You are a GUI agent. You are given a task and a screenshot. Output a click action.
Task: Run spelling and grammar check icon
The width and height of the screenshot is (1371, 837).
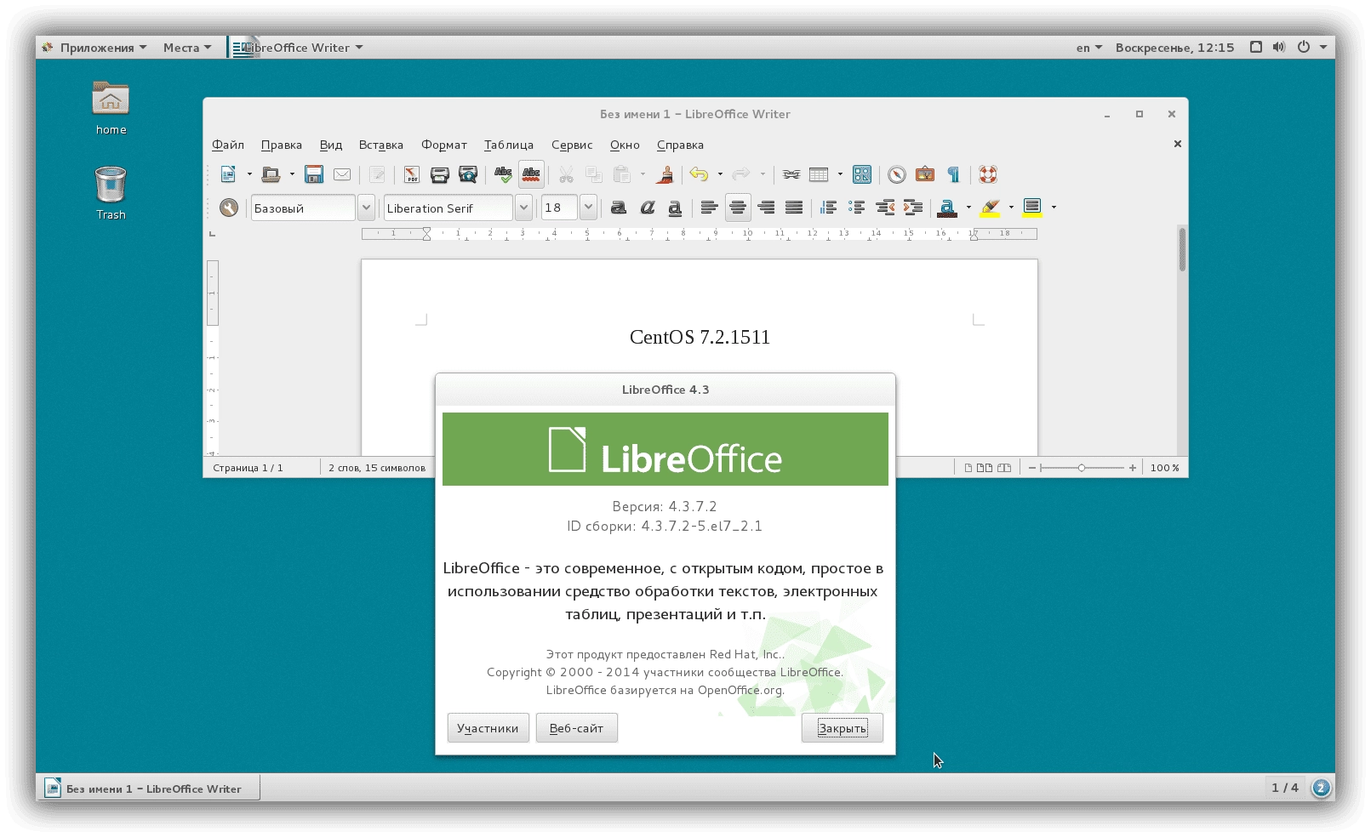click(503, 174)
